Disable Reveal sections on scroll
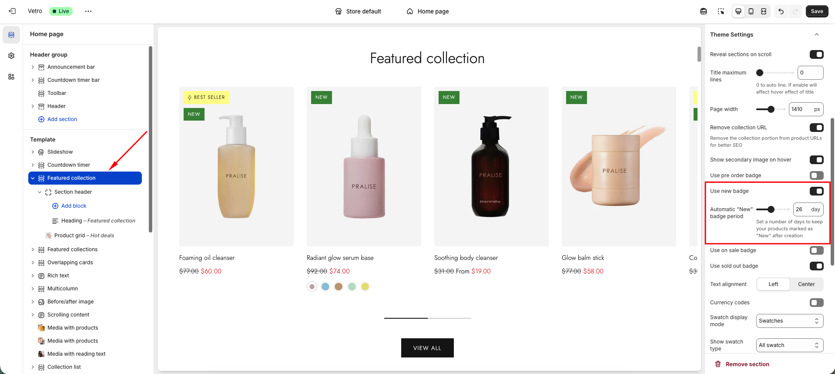This screenshot has width=835, height=374. coord(816,54)
